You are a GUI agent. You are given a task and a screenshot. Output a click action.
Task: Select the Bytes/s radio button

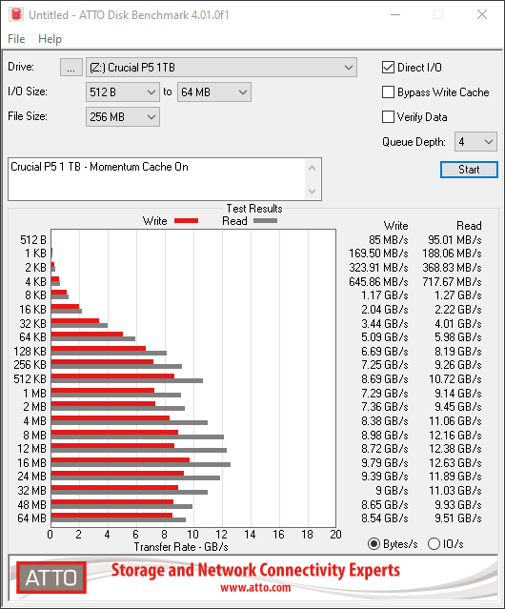click(x=374, y=544)
